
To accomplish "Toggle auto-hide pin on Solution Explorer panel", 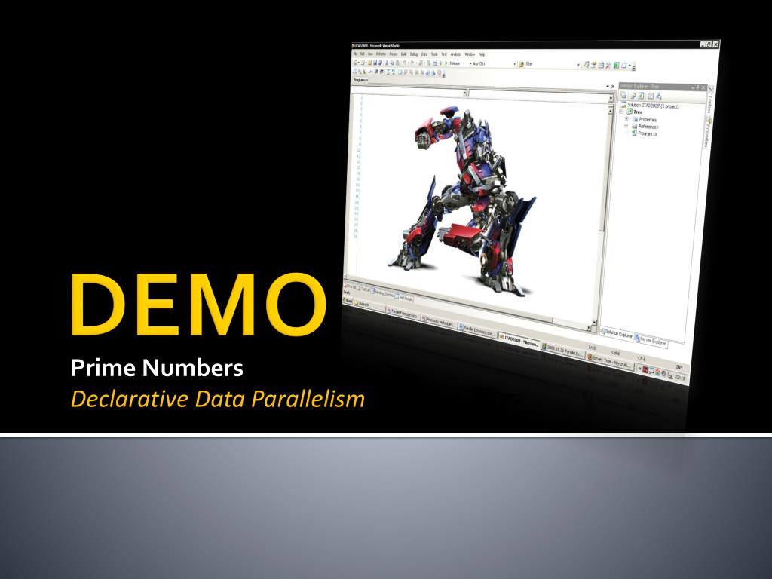I will point(697,87).
